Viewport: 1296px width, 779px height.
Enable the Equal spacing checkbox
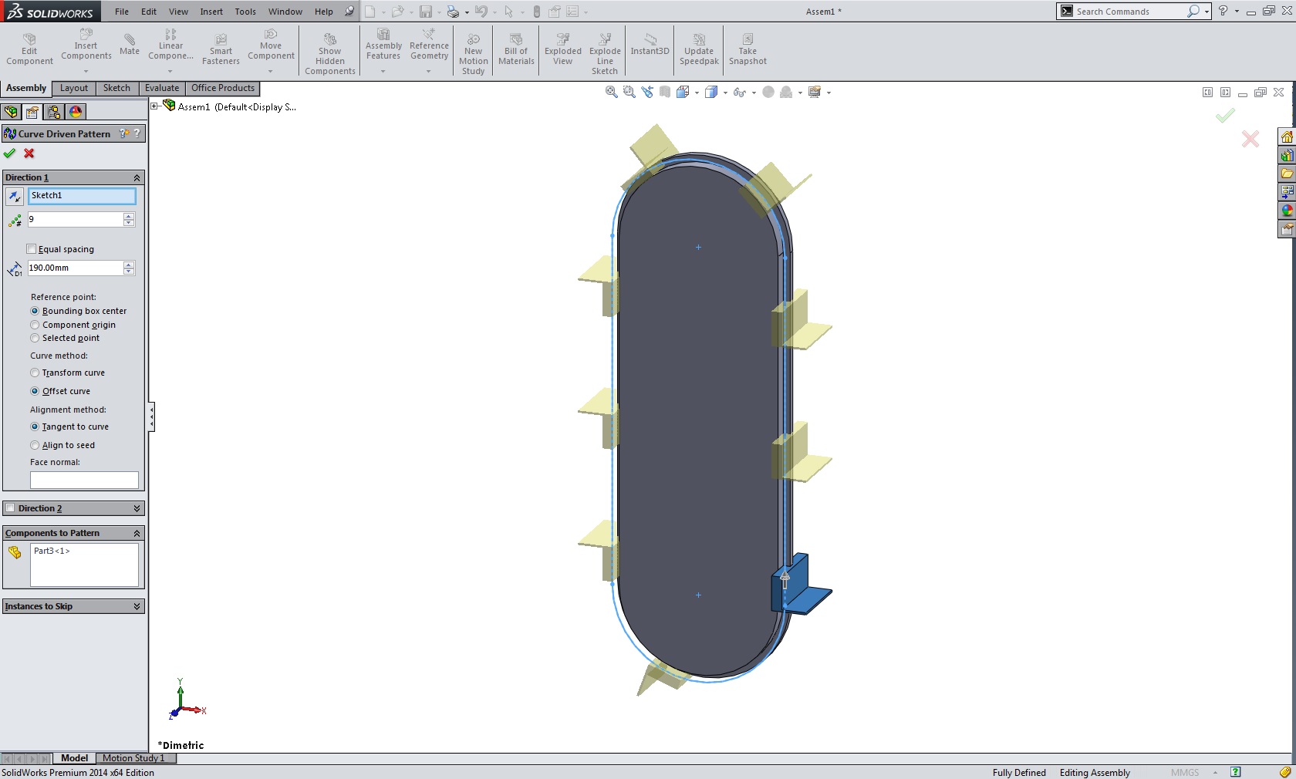click(32, 249)
